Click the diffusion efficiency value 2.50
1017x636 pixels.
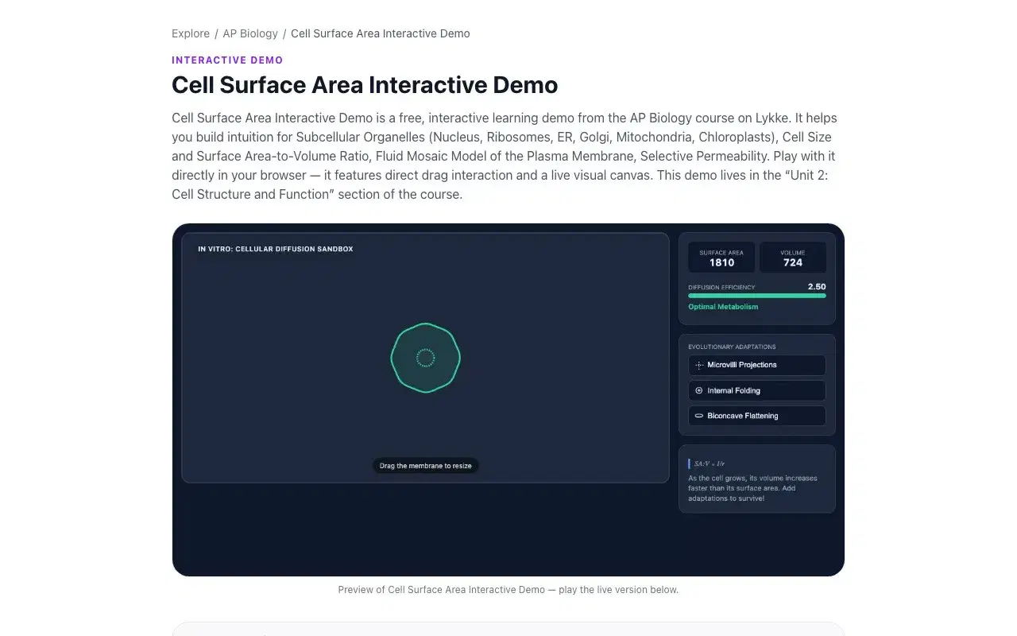coord(817,286)
